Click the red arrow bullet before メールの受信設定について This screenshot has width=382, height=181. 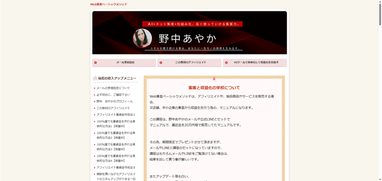point(95,88)
